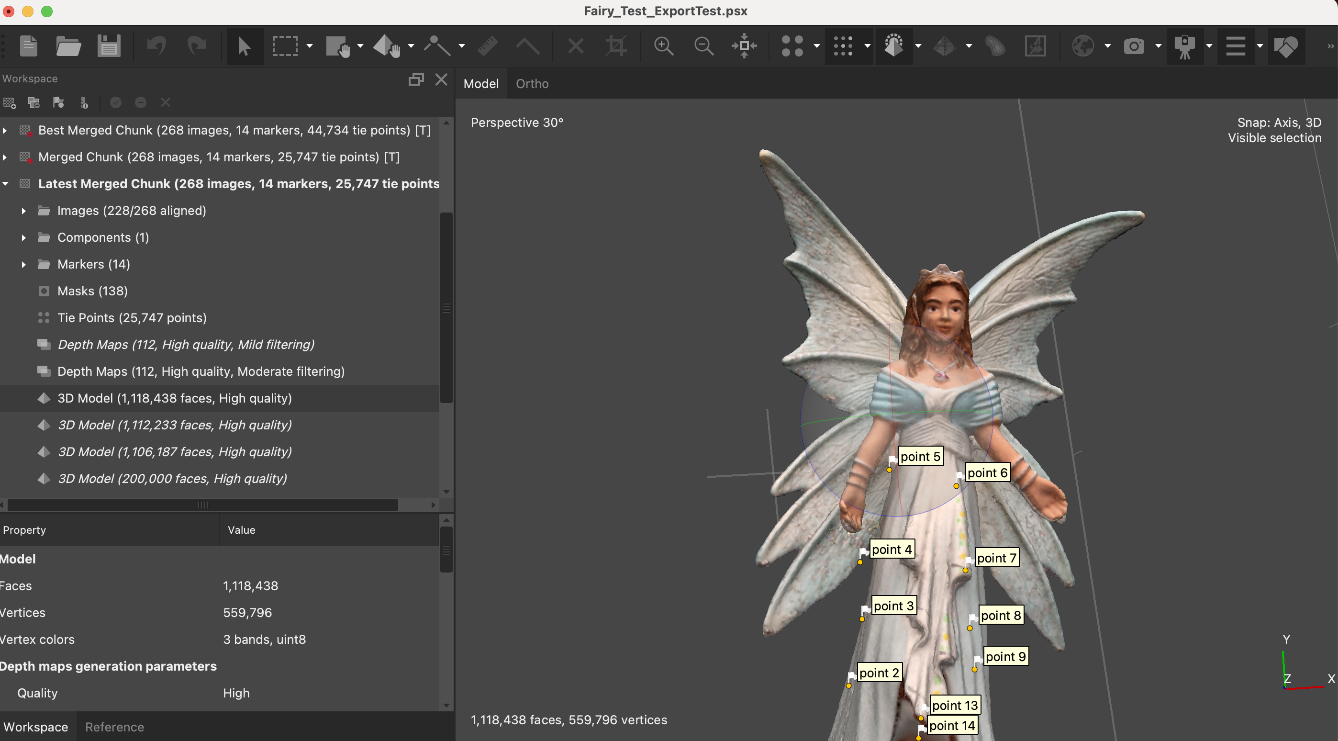Zoom out using magnifier minus icon
Image resolution: width=1338 pixels, height=741 pixels.
tap(704, 46)
